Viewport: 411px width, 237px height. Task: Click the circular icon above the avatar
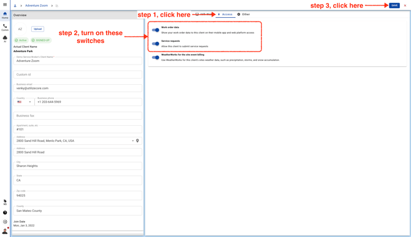pos(5,222)
